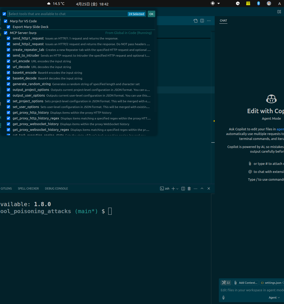Confirm tool selection with OK button
The image size is (284, 304).
(151, 14)
